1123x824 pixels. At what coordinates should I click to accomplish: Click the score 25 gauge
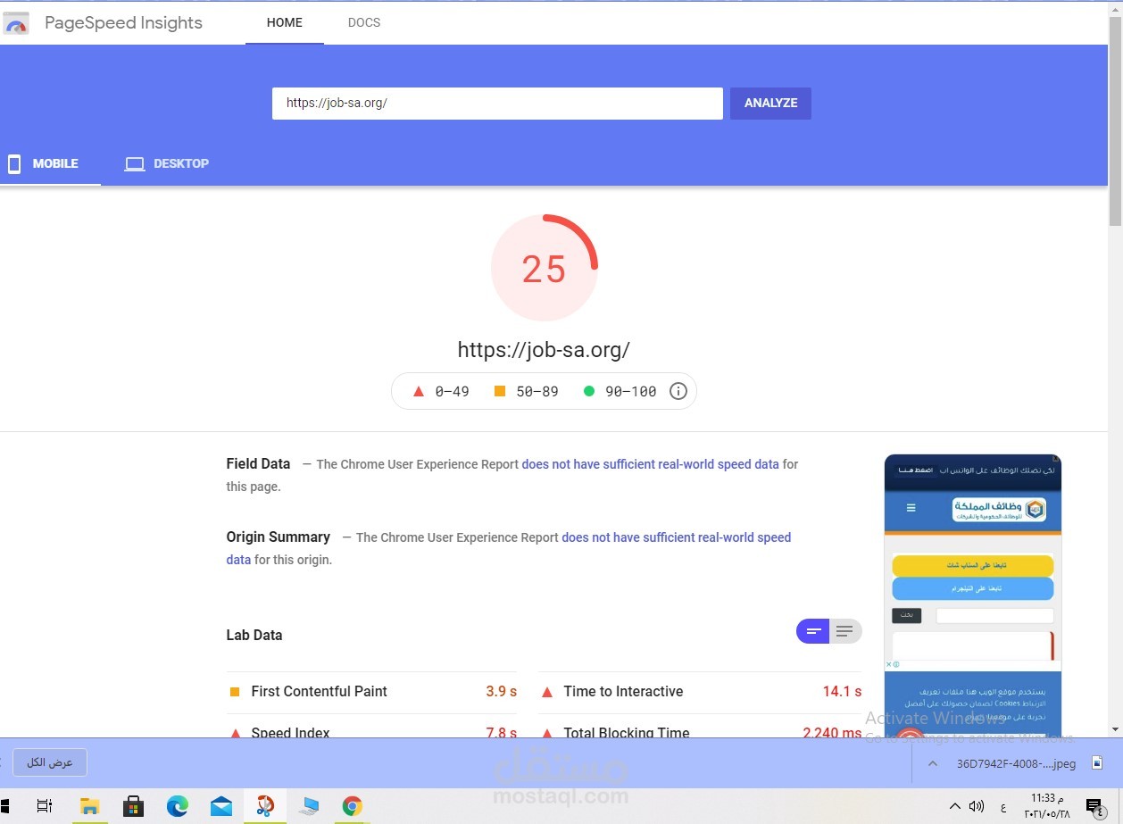pyautogui.click(x=545, y=268)
